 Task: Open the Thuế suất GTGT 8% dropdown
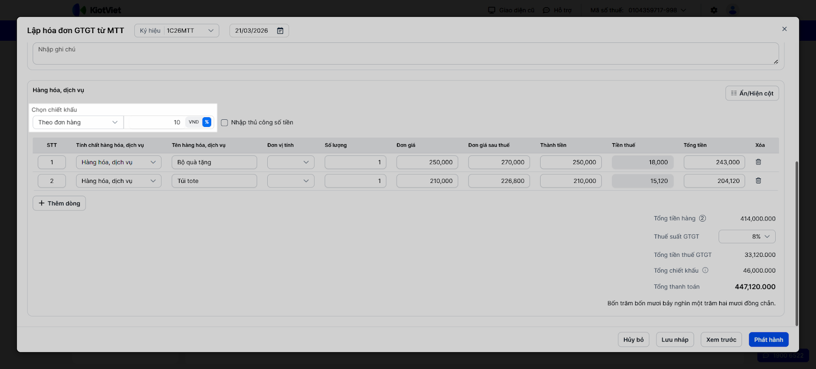coord(747,236)
